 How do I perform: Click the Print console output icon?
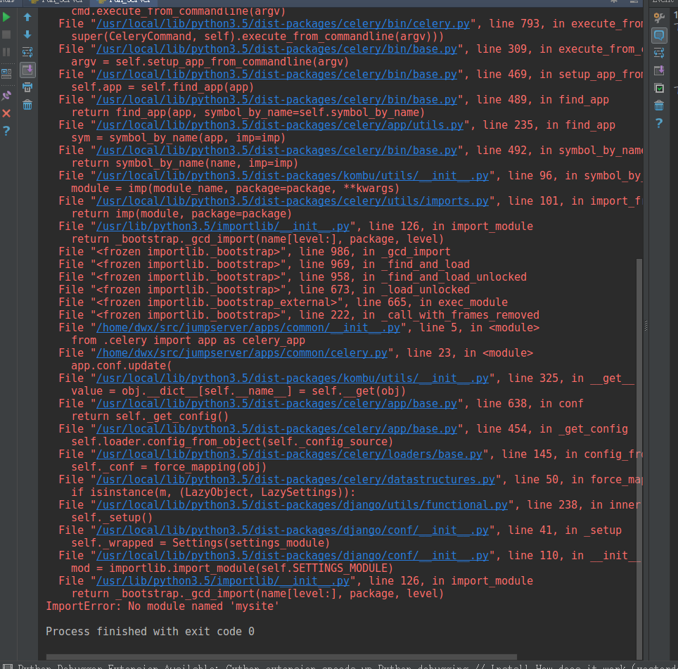(x=27, y=87)
